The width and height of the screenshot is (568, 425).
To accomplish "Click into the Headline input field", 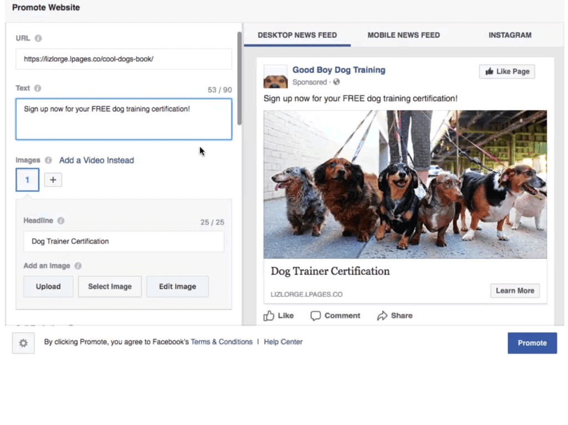I will pyautogui.click(x=124, y=241).
